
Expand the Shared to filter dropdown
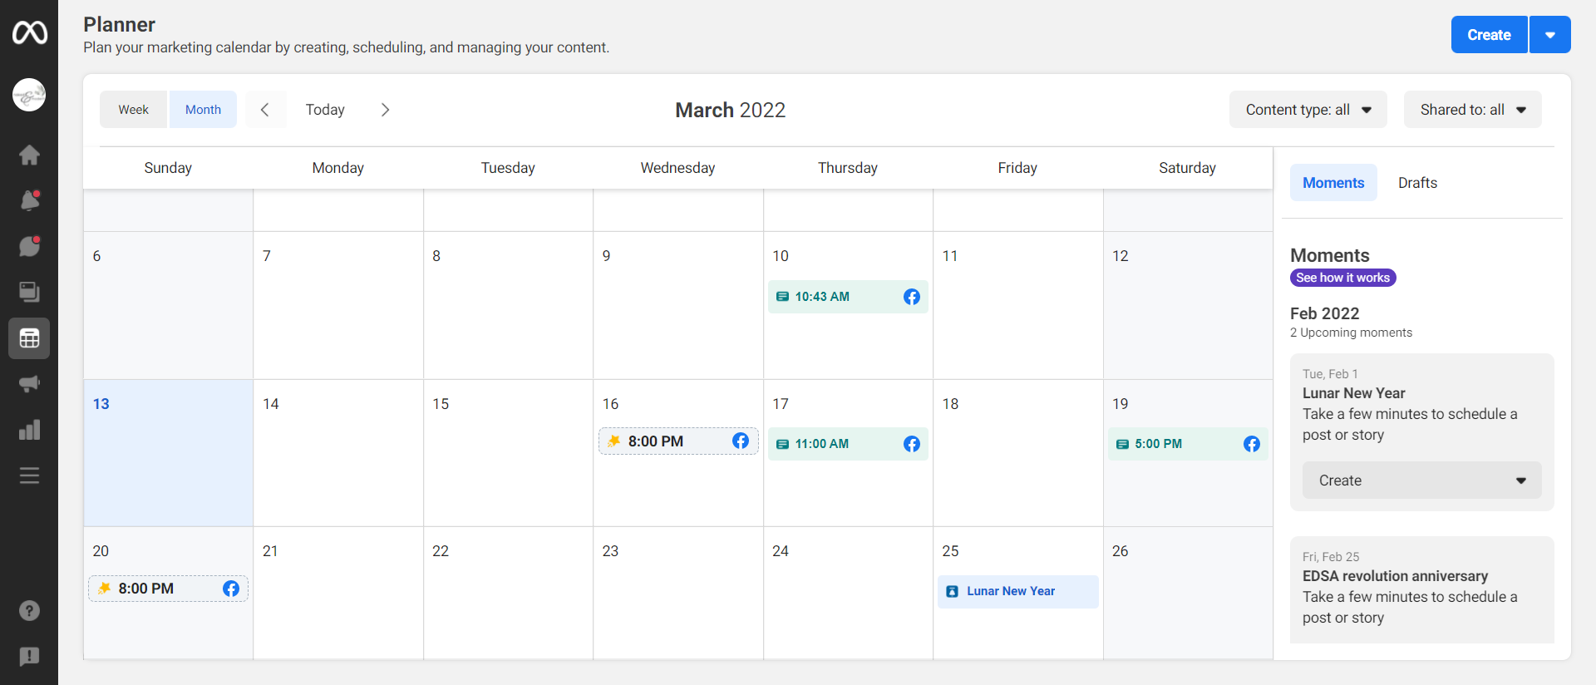pos(1472,110)
